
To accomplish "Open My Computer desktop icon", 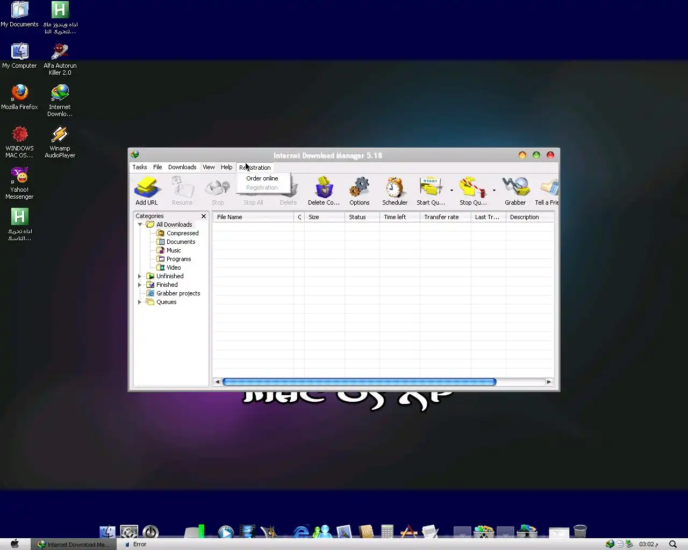I will (x=19, y=56).
